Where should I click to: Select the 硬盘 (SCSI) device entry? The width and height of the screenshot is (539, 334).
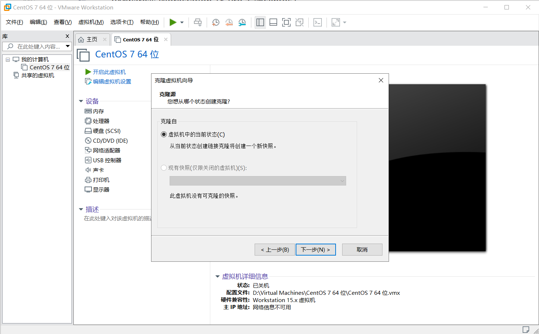(x=107, y=131)
